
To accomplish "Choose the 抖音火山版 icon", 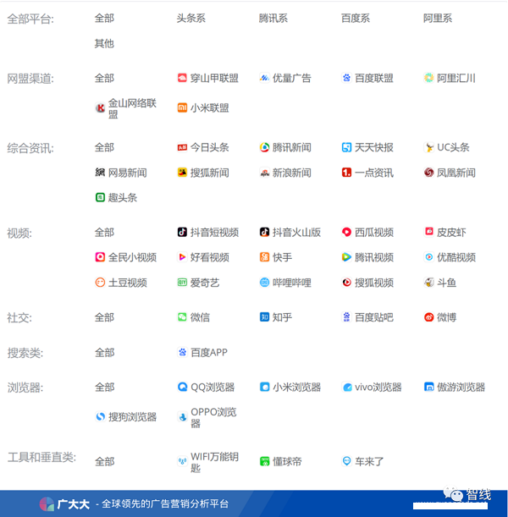I will [x=264, y=232].
